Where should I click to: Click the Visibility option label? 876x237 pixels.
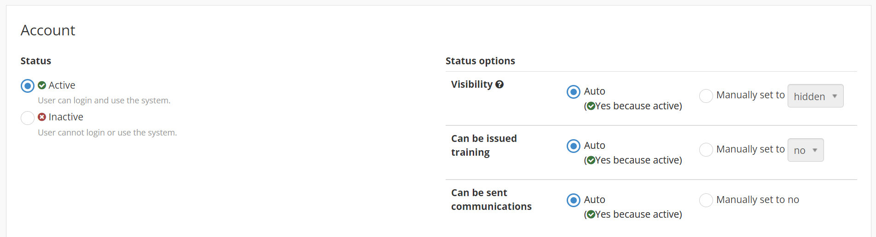[x=472, y=85]
